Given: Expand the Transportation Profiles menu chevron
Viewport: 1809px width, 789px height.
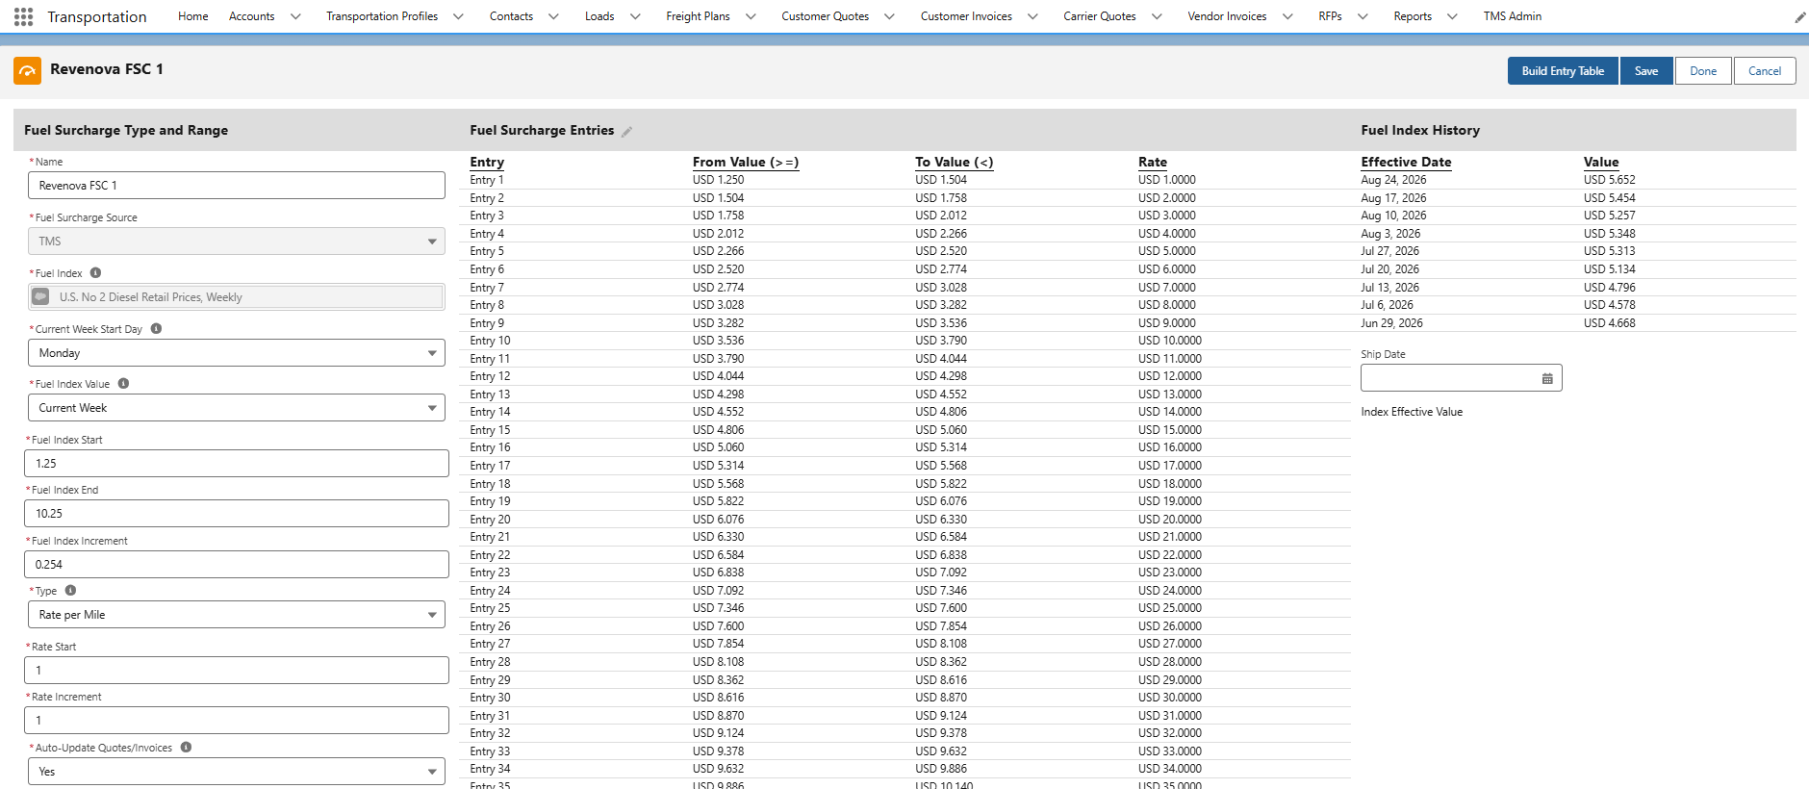Looking at the screenshot, I should coord(458,16).
